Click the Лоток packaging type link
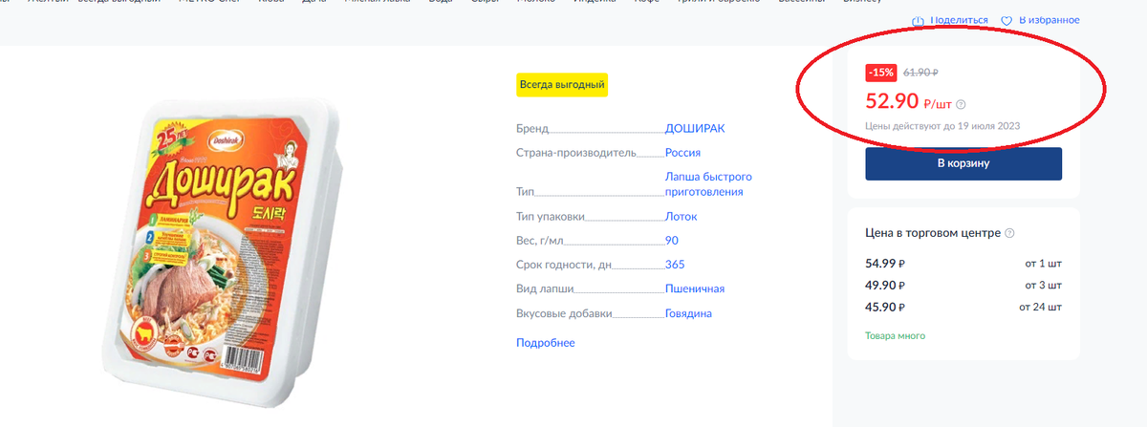Viewport: 1147px width, 427px height. pos(682,216)
